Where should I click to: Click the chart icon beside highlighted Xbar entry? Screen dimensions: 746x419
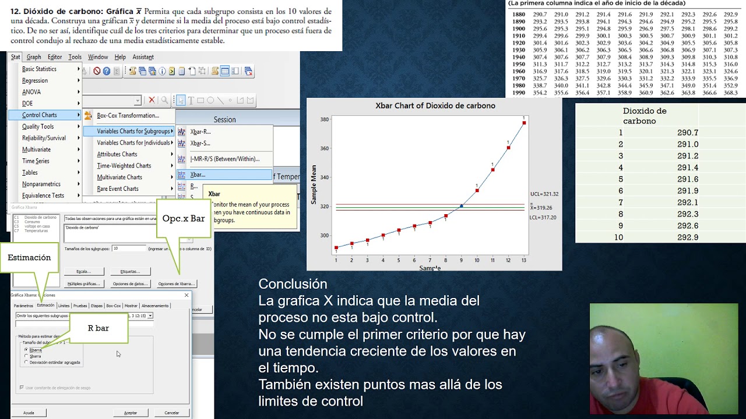(181, 175)
